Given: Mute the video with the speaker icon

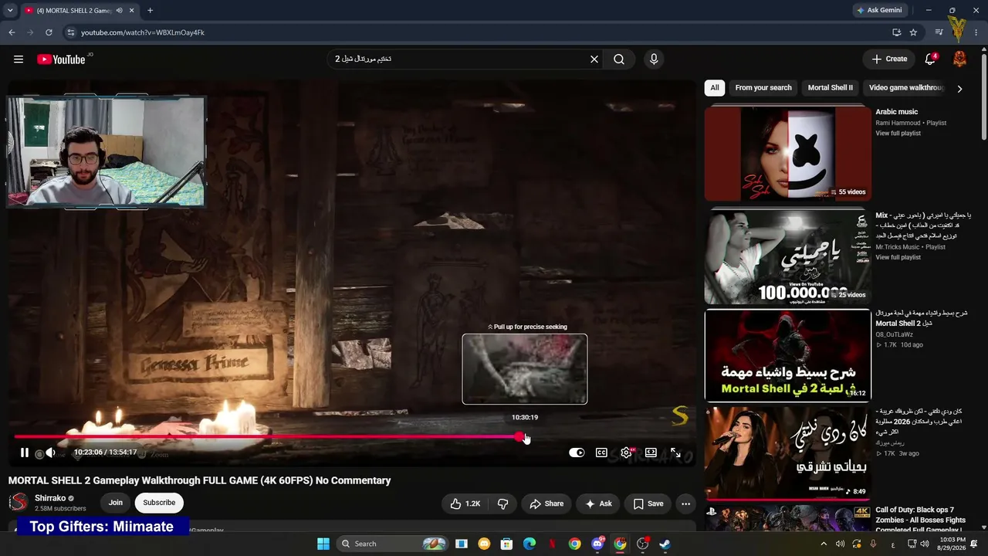Looking at the screenshot, I should (50, 453).
